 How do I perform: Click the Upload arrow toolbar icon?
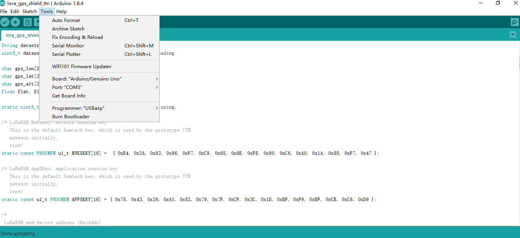(15, 22)
